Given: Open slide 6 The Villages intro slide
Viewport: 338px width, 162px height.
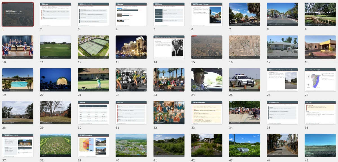Looking at the screenshot, I should 207,14.
